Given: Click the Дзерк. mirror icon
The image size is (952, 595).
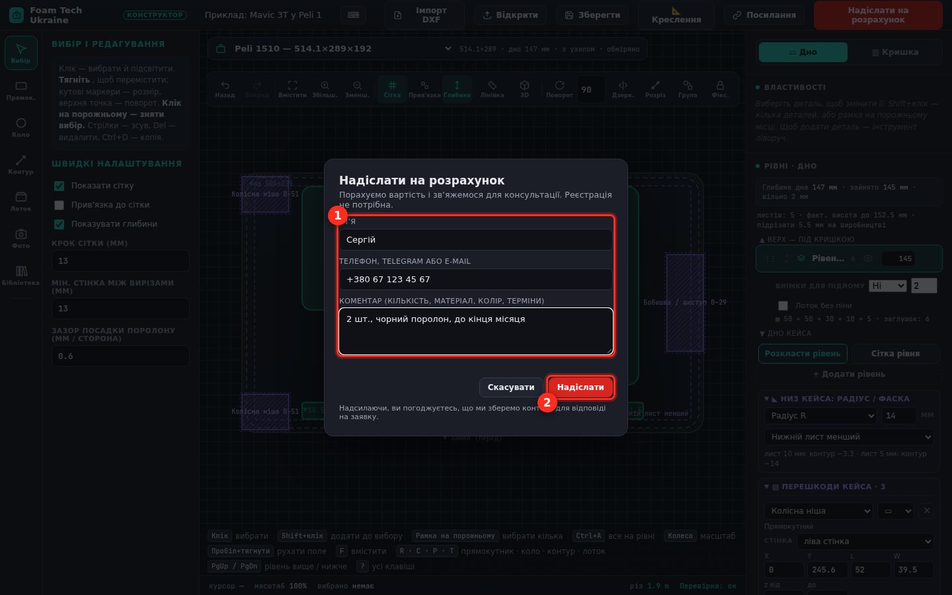Looking at the screenshot, I should point(623,89).
